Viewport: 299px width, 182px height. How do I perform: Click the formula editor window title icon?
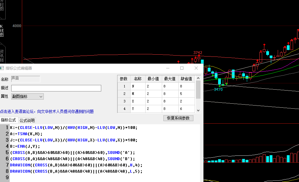point(2,68)
